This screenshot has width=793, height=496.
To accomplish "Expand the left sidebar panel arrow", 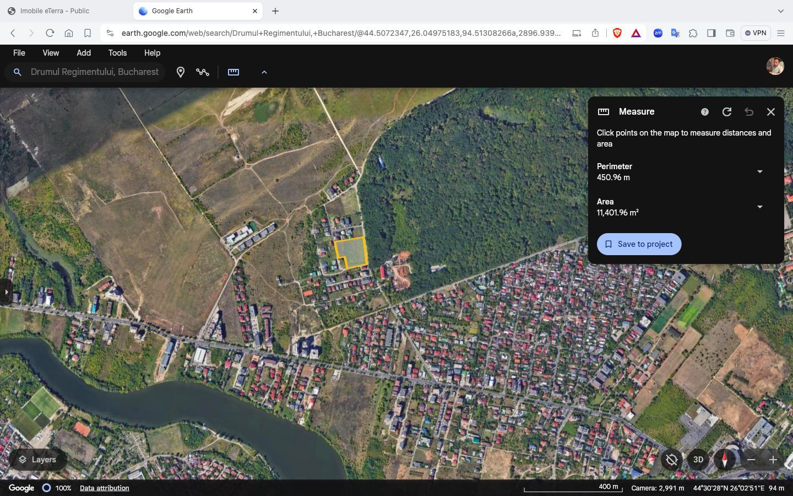I will (x=6, y=292).
